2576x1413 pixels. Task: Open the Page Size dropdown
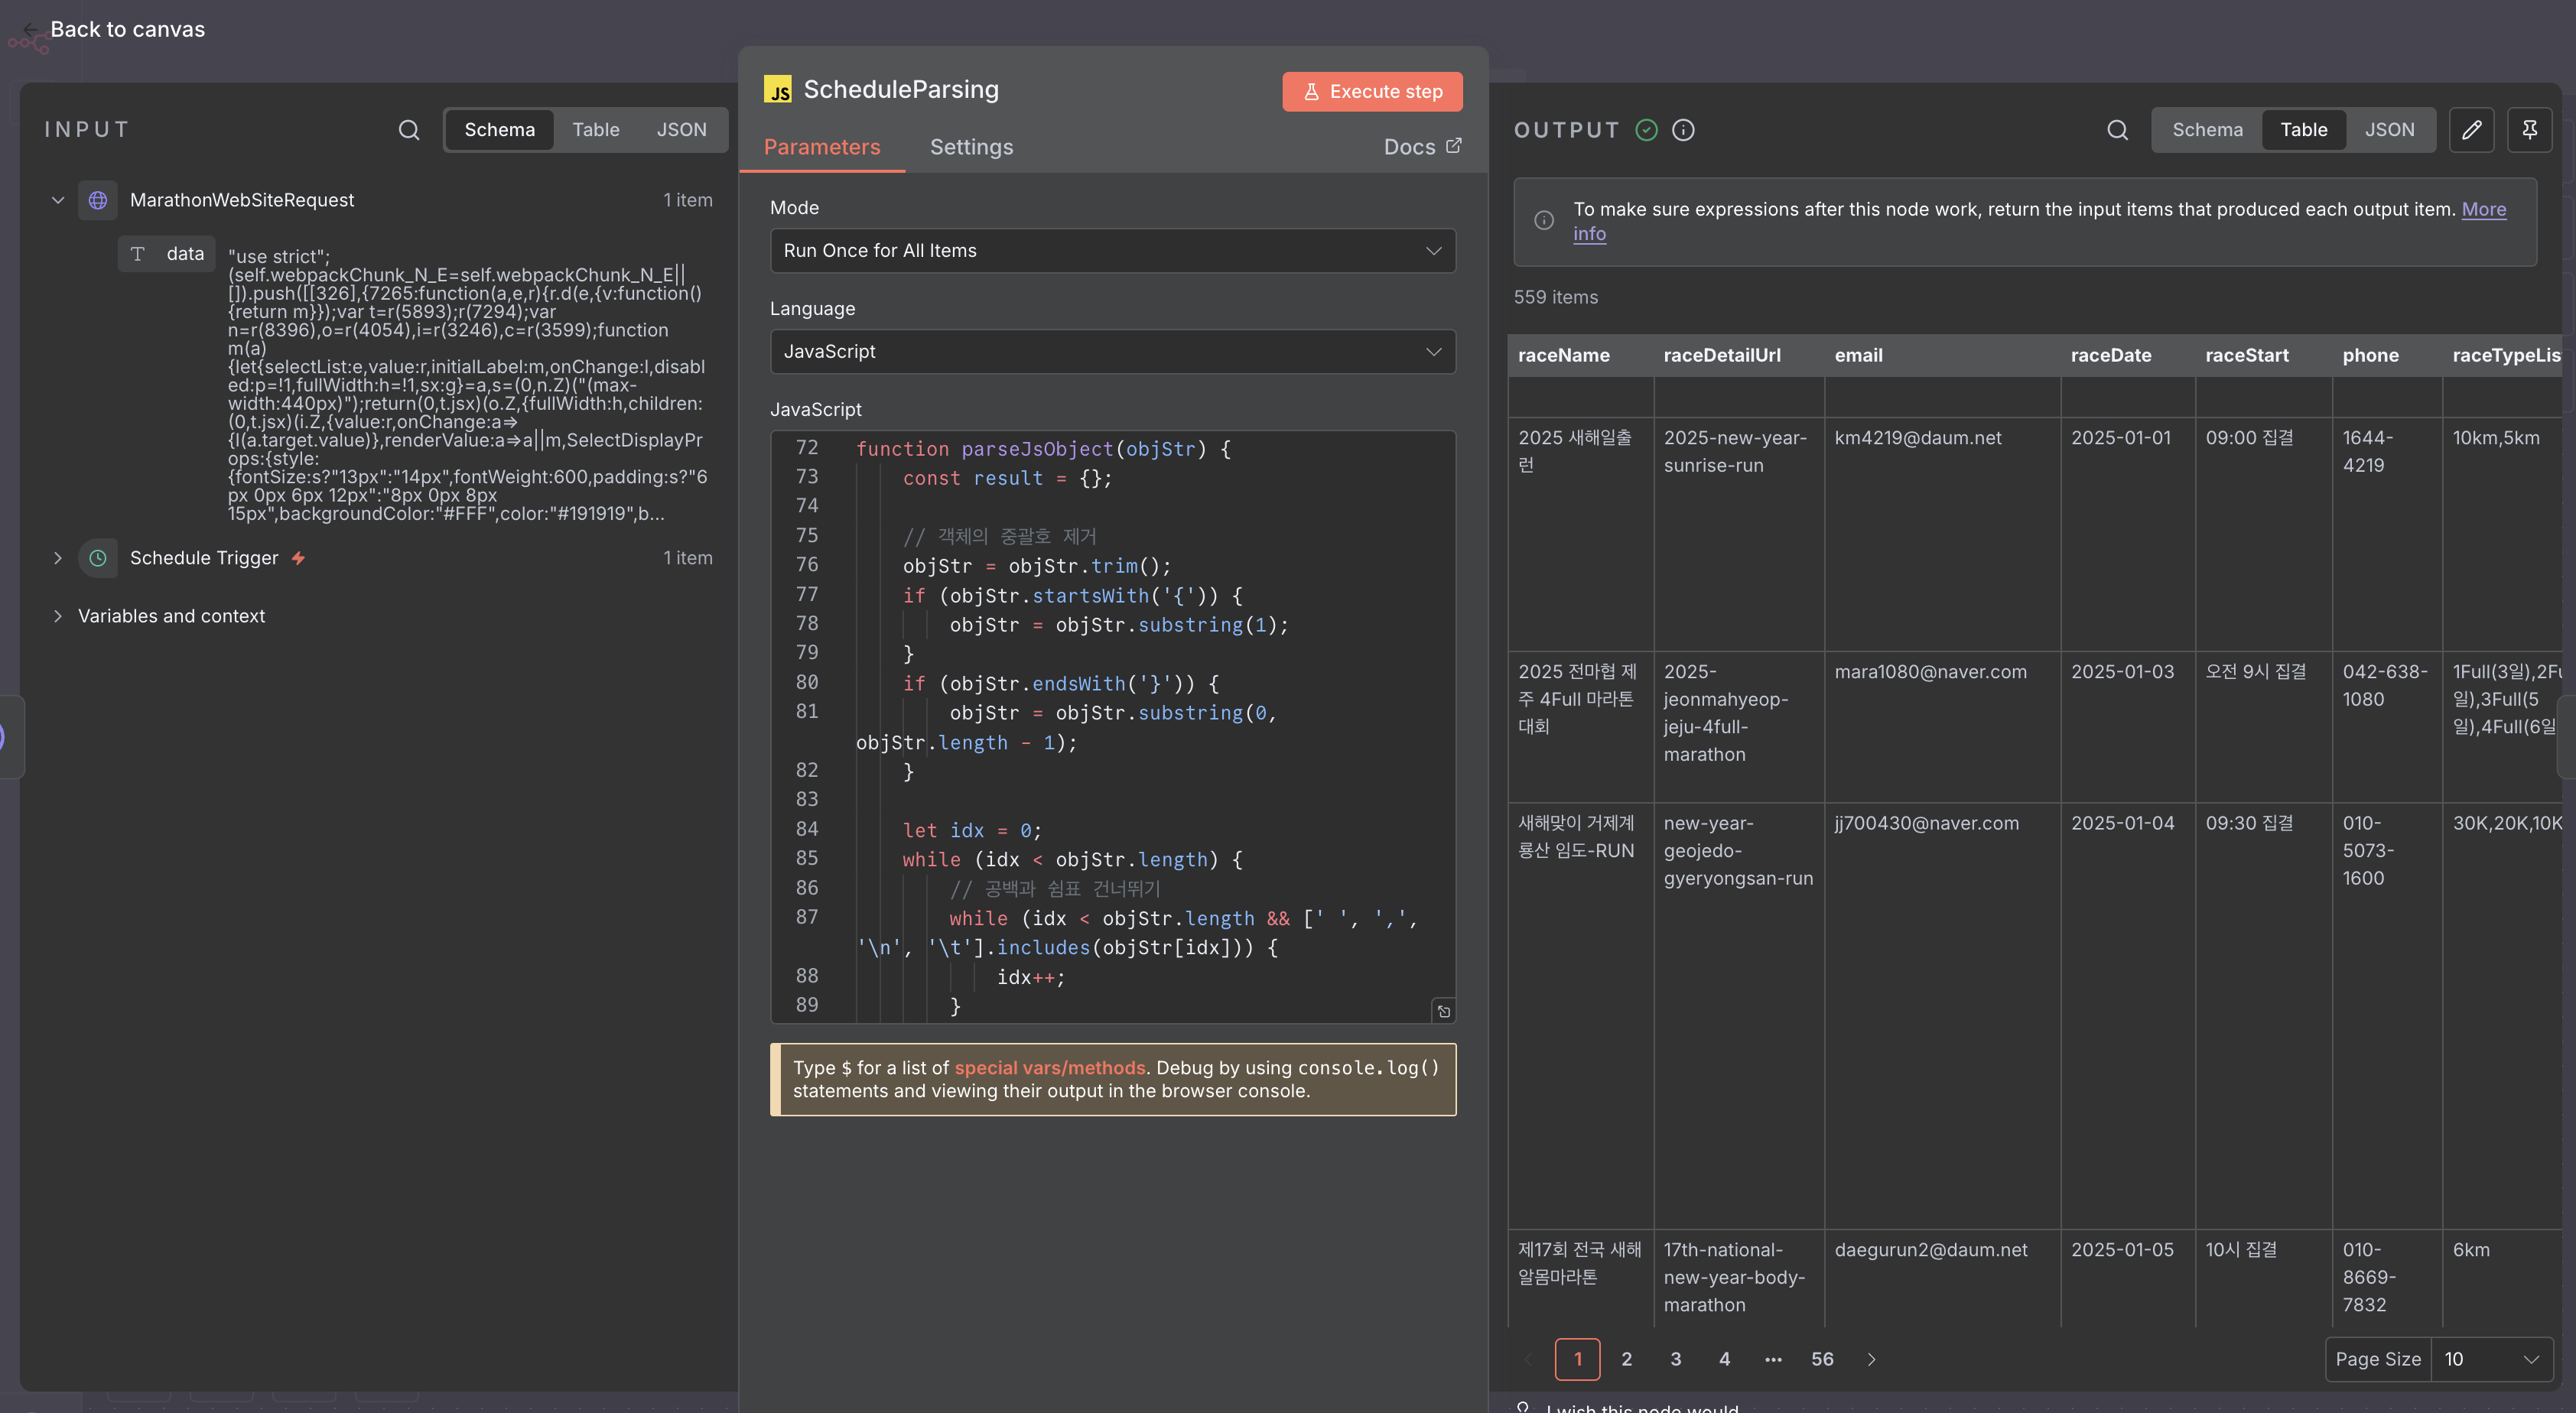click(2490, 1359)
